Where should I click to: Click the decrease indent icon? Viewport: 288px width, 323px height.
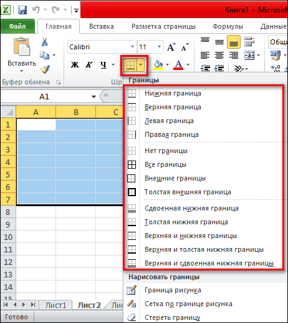point(205,68)
